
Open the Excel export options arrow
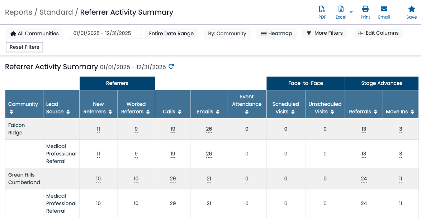click(x=351, y=12)
